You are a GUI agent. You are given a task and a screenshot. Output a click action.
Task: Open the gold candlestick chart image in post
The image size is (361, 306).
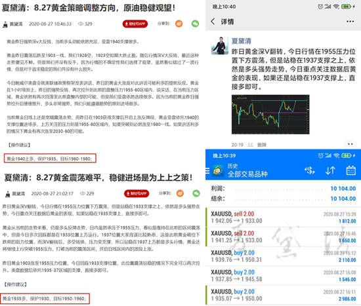(x=270, y=114)
